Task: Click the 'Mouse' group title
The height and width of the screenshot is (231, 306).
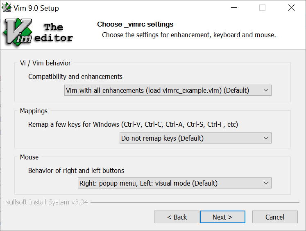Action: click(29, 157)
